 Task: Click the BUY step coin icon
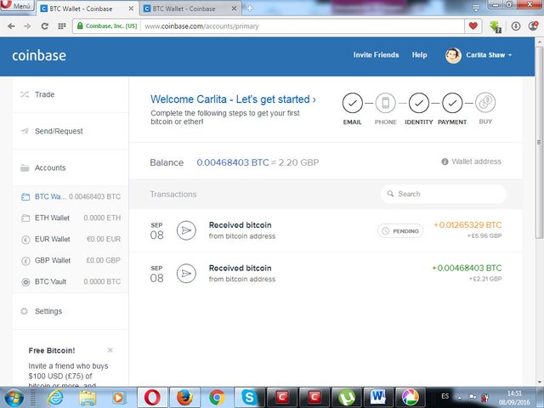[x=485, y=103]
